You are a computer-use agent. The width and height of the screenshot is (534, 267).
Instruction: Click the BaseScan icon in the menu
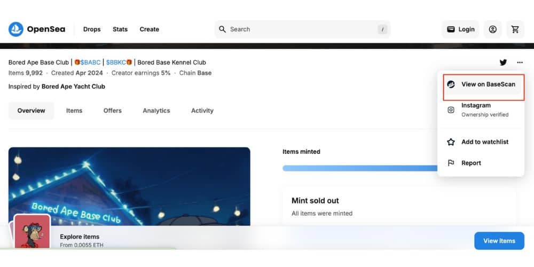coord(451,84)
